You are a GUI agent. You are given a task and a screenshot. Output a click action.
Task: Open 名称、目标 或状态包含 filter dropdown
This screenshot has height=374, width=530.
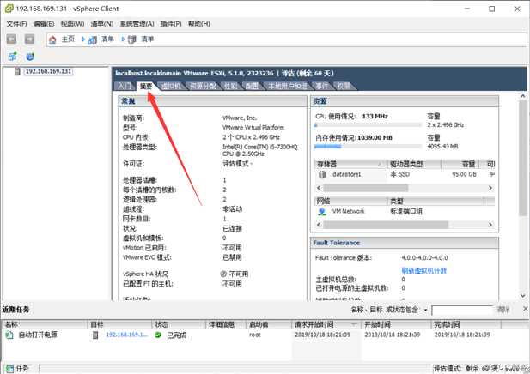pyautogui.click(x=425, y=310)
